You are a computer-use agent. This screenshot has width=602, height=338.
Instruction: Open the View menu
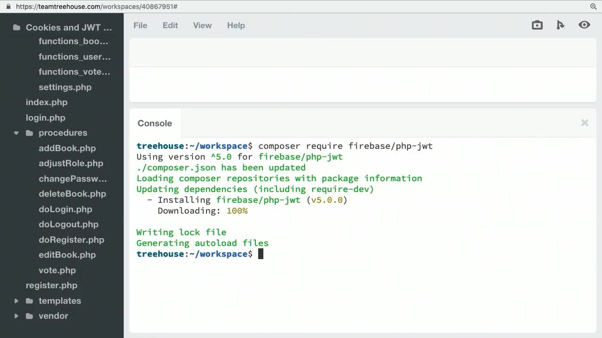(202, 25)
